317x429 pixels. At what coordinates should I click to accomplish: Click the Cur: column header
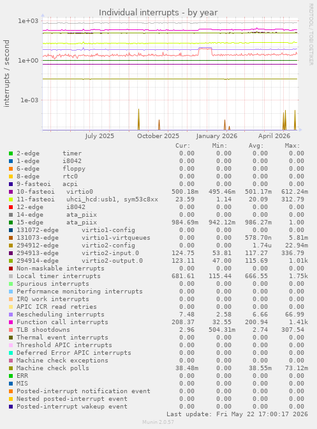[182, 146]
